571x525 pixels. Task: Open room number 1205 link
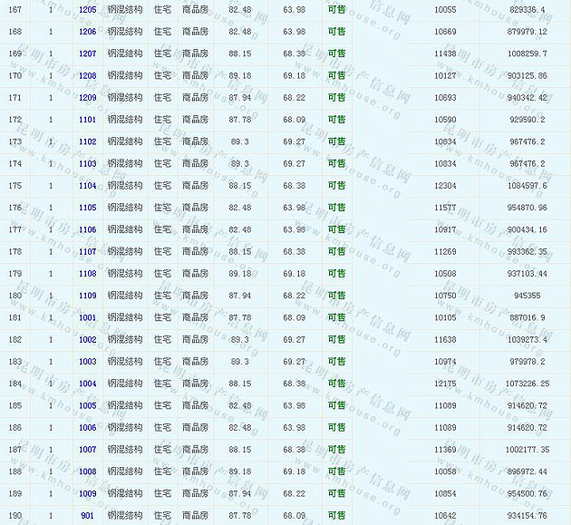point(88,9)
